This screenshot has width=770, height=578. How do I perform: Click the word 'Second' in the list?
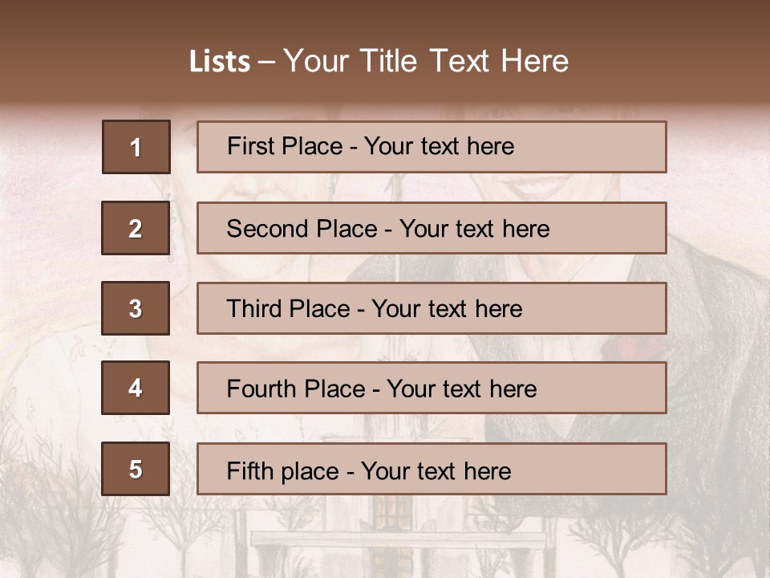point(268,229)
